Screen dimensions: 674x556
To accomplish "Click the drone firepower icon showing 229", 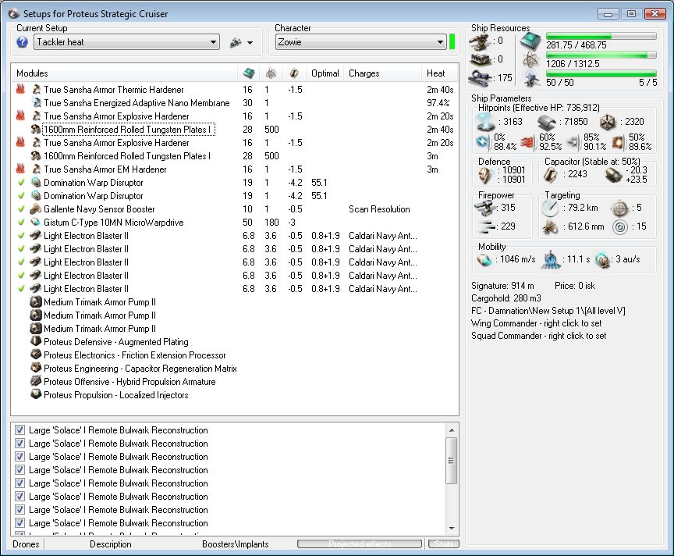I will (486, 226).
